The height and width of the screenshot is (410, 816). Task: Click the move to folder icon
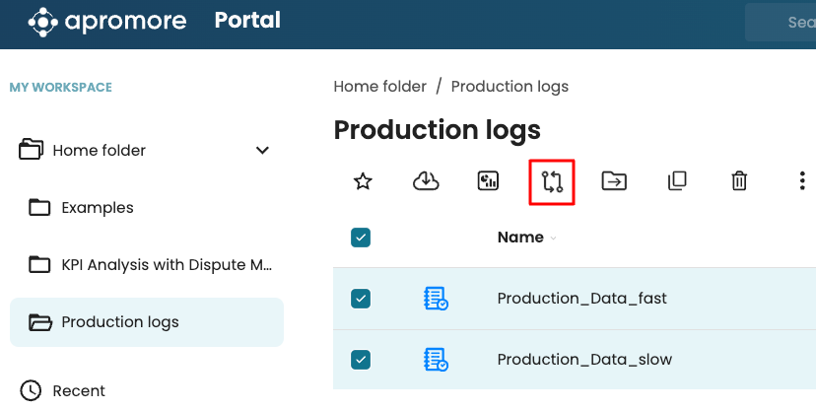pyautogui.click(x=614, y=181)
